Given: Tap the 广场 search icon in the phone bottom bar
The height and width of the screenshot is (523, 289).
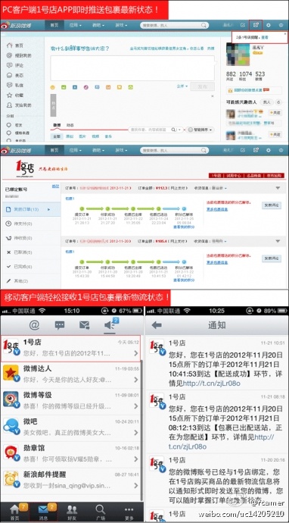Looking at the screenshot, I should [x=100, y=512].
